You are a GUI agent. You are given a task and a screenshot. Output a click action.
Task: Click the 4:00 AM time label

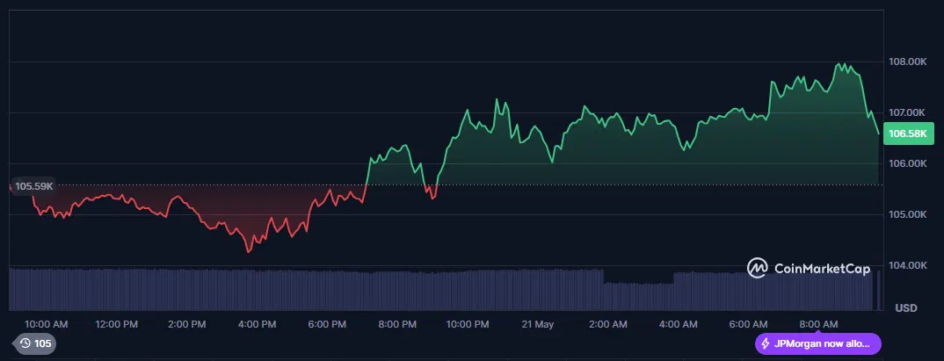click(x=678, y=324)
